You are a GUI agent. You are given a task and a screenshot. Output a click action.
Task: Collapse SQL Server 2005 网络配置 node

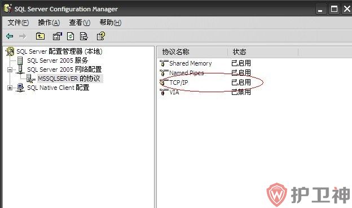point(10,70)
